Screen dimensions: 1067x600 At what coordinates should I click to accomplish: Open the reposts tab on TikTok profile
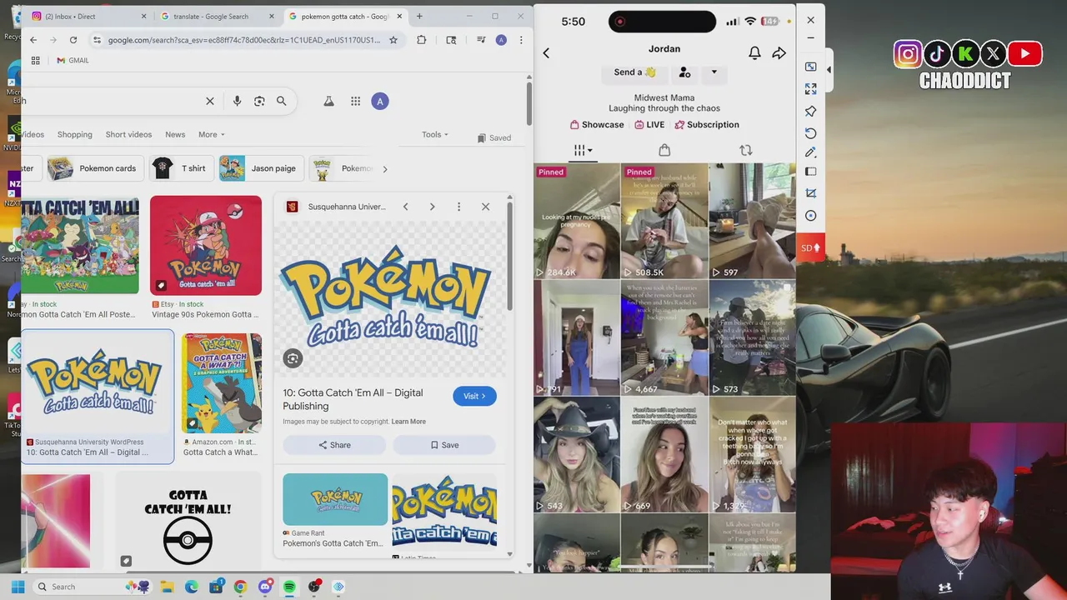[745, 150]
